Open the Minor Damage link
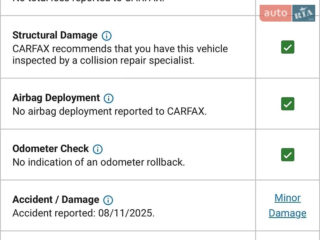Screen dimensions: 320x240 click(288, 205)
